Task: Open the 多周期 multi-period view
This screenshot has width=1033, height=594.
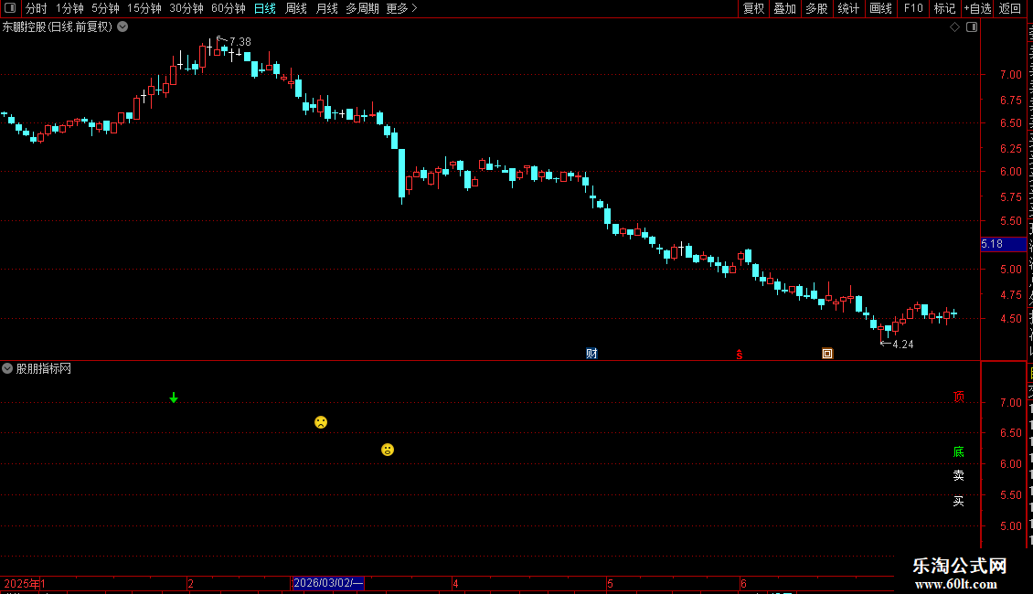Action: [x=362, y=8]
